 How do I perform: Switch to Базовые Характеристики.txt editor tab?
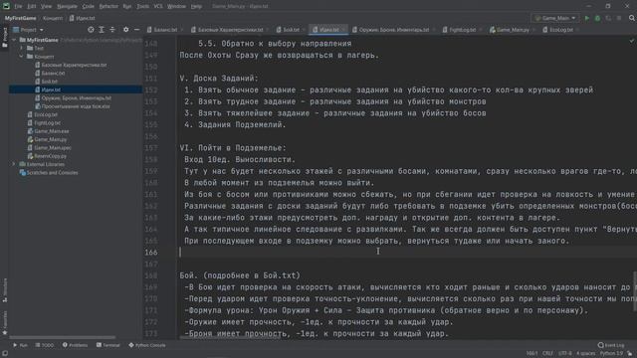[230, 30]
